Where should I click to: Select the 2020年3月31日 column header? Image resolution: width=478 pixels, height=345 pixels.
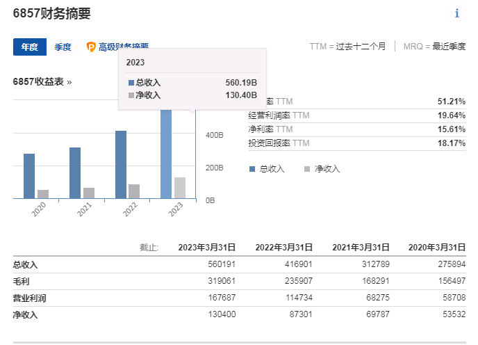[436, 247]
